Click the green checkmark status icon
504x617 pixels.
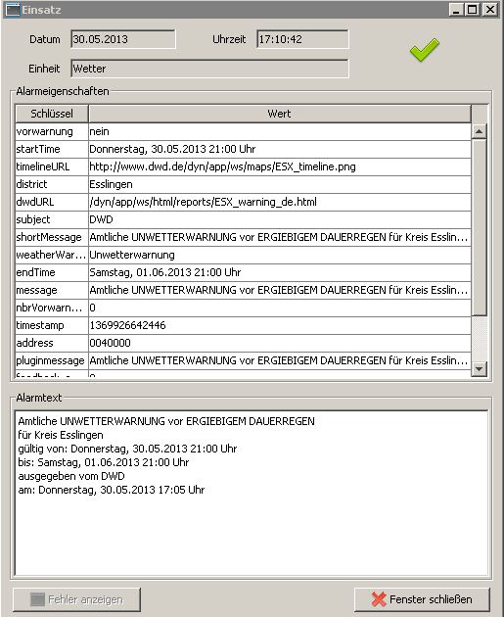424,50
